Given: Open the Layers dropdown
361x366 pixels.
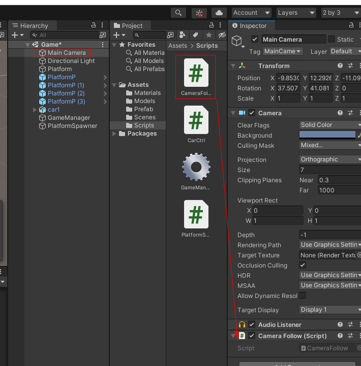Looking at the screenshot, I should pos(296,13).
